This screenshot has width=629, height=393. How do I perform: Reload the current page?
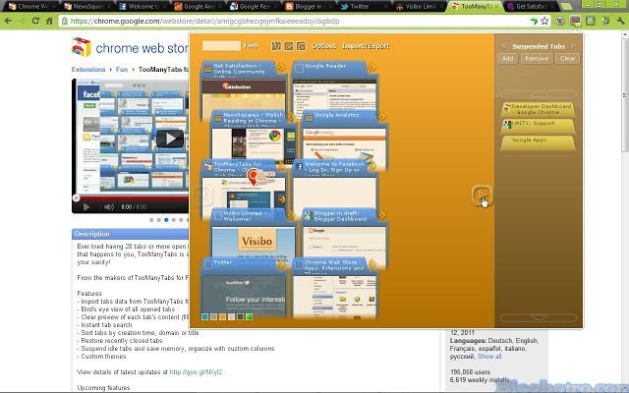35,21
